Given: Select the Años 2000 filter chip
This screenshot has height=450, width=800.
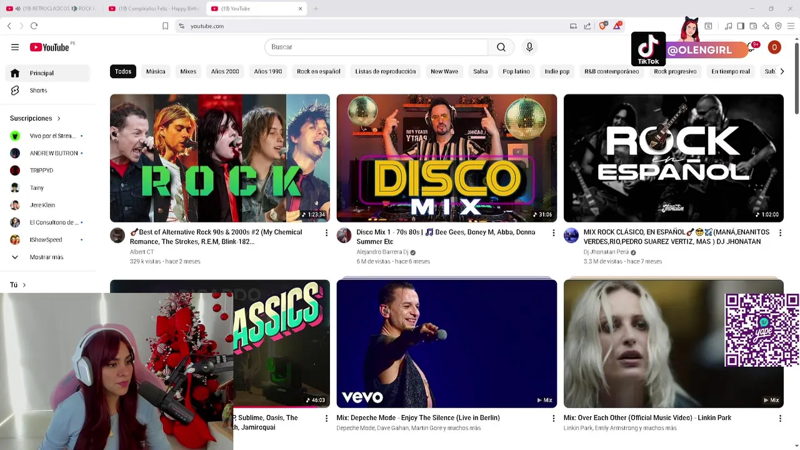Looking at the screenshot, I should 225,71.
